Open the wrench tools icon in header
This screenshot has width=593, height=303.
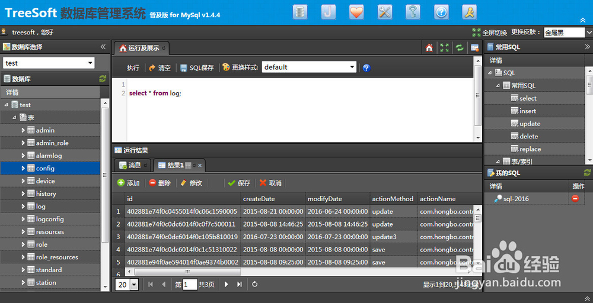pyautogui.click(x=385, y=12)
